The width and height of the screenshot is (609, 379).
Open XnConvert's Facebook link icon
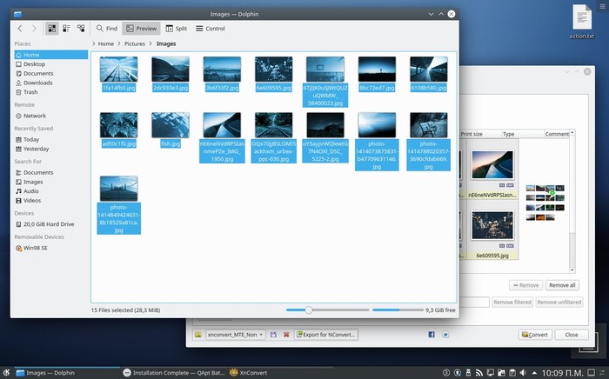click(432, 335)
